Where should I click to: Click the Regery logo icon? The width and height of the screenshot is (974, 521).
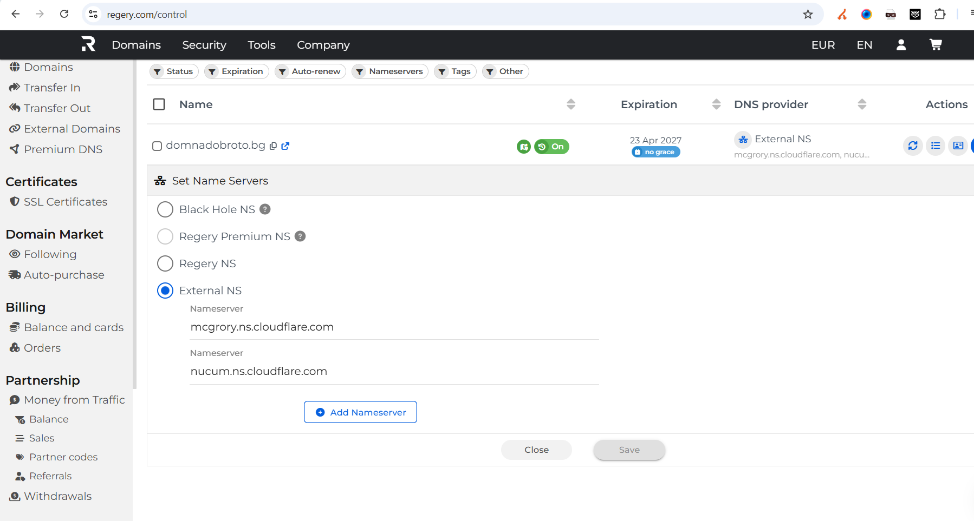88,44
